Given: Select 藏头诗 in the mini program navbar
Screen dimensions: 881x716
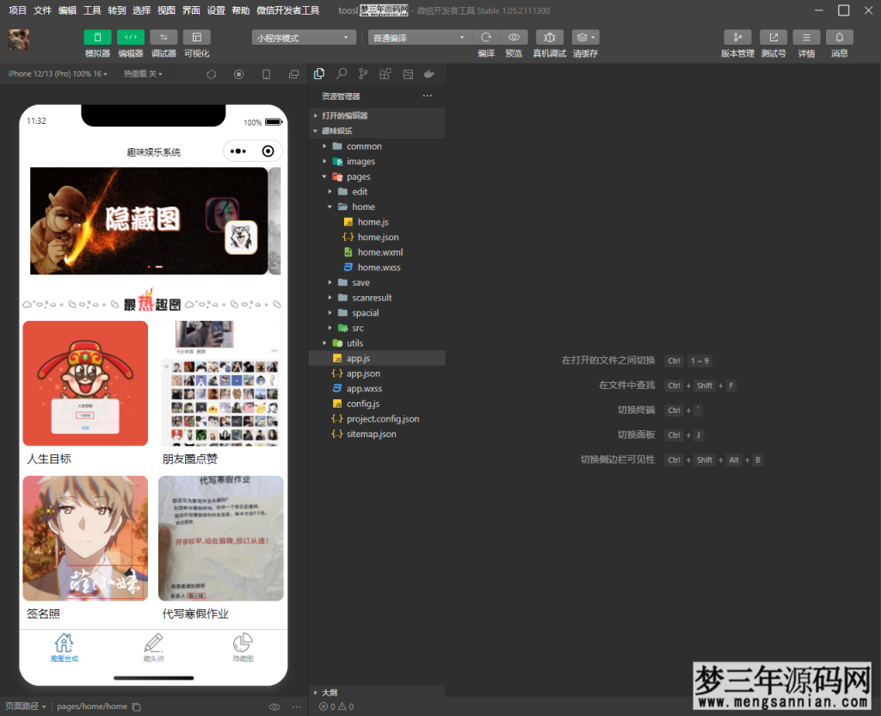Looking at the screenshot, I should (153, 646).
